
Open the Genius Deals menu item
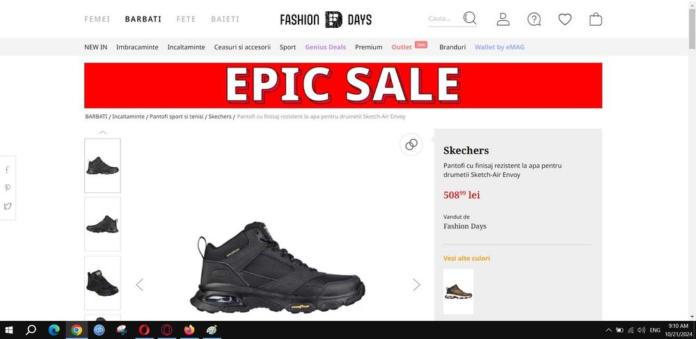pyautogui.click(x=325, y=47)
